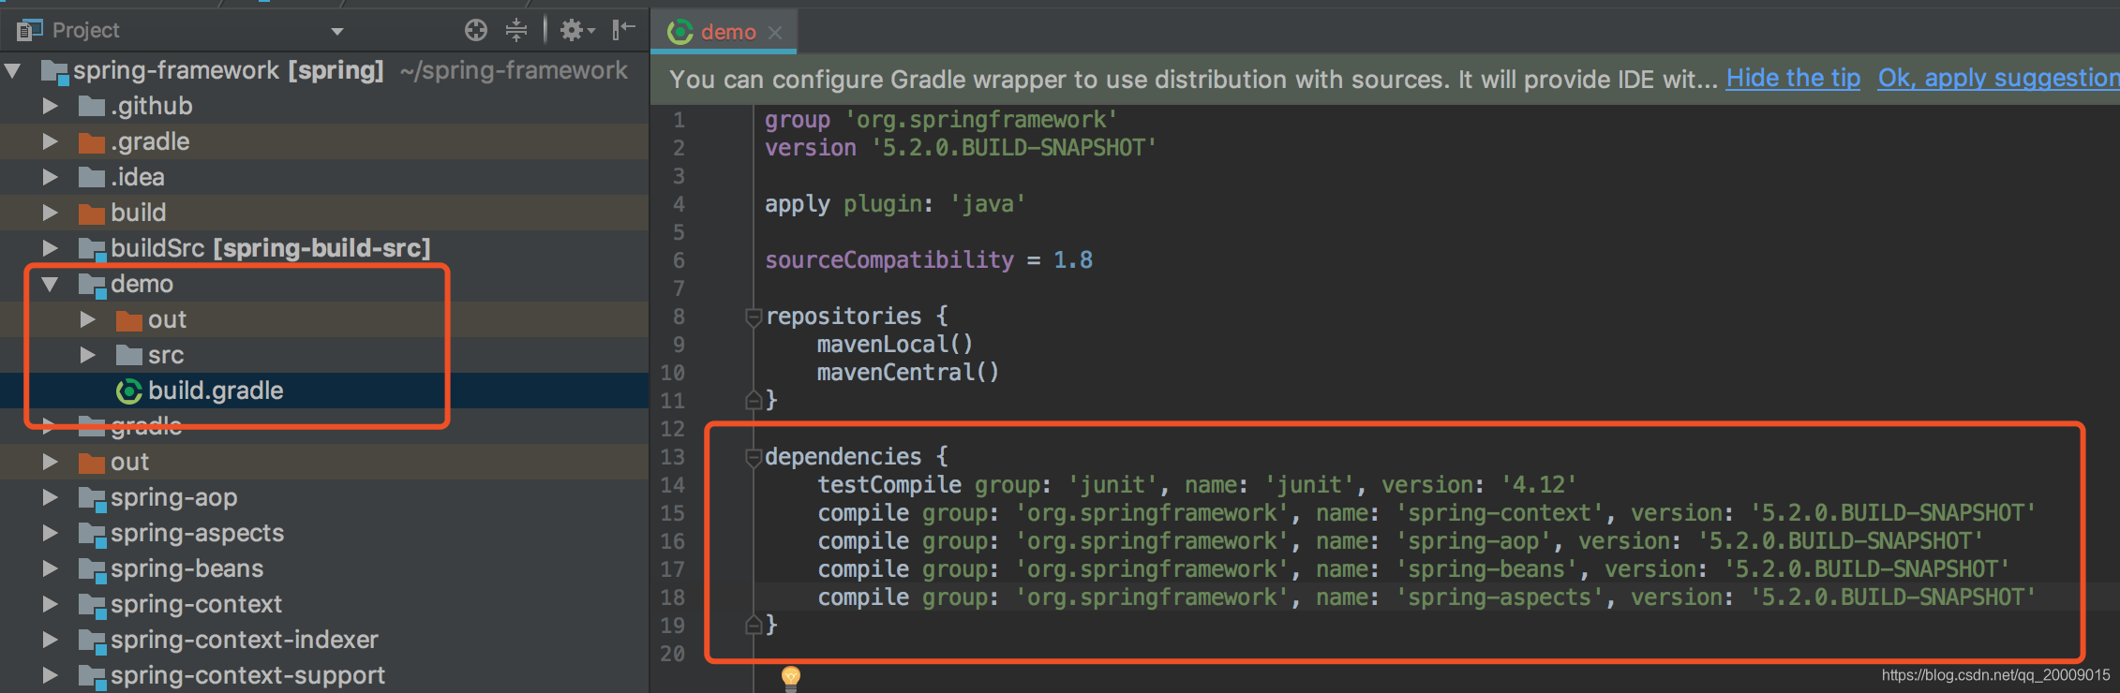Expand the spring-aspects module
Screen dimensions: 2120x693
(51, 533)
